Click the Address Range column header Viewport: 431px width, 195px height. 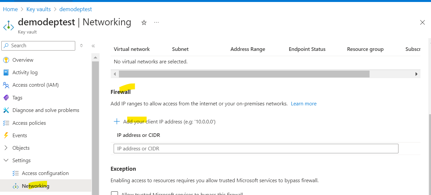pyautogui.click(x=248, y=49)
